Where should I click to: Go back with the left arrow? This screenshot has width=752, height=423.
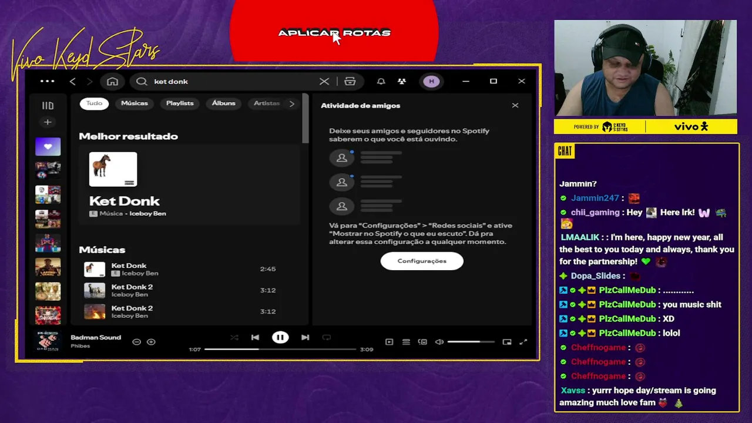(x=73, y=82)
